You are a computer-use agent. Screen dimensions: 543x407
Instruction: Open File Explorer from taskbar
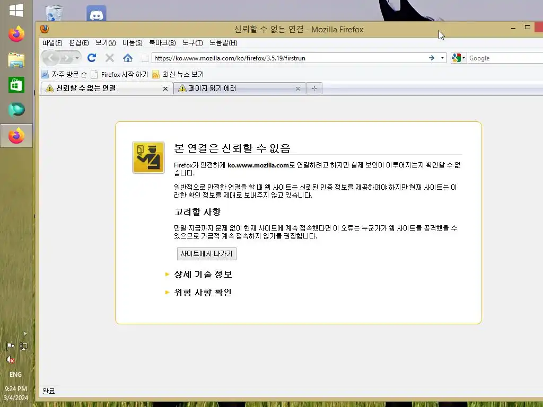click(16, 59)
